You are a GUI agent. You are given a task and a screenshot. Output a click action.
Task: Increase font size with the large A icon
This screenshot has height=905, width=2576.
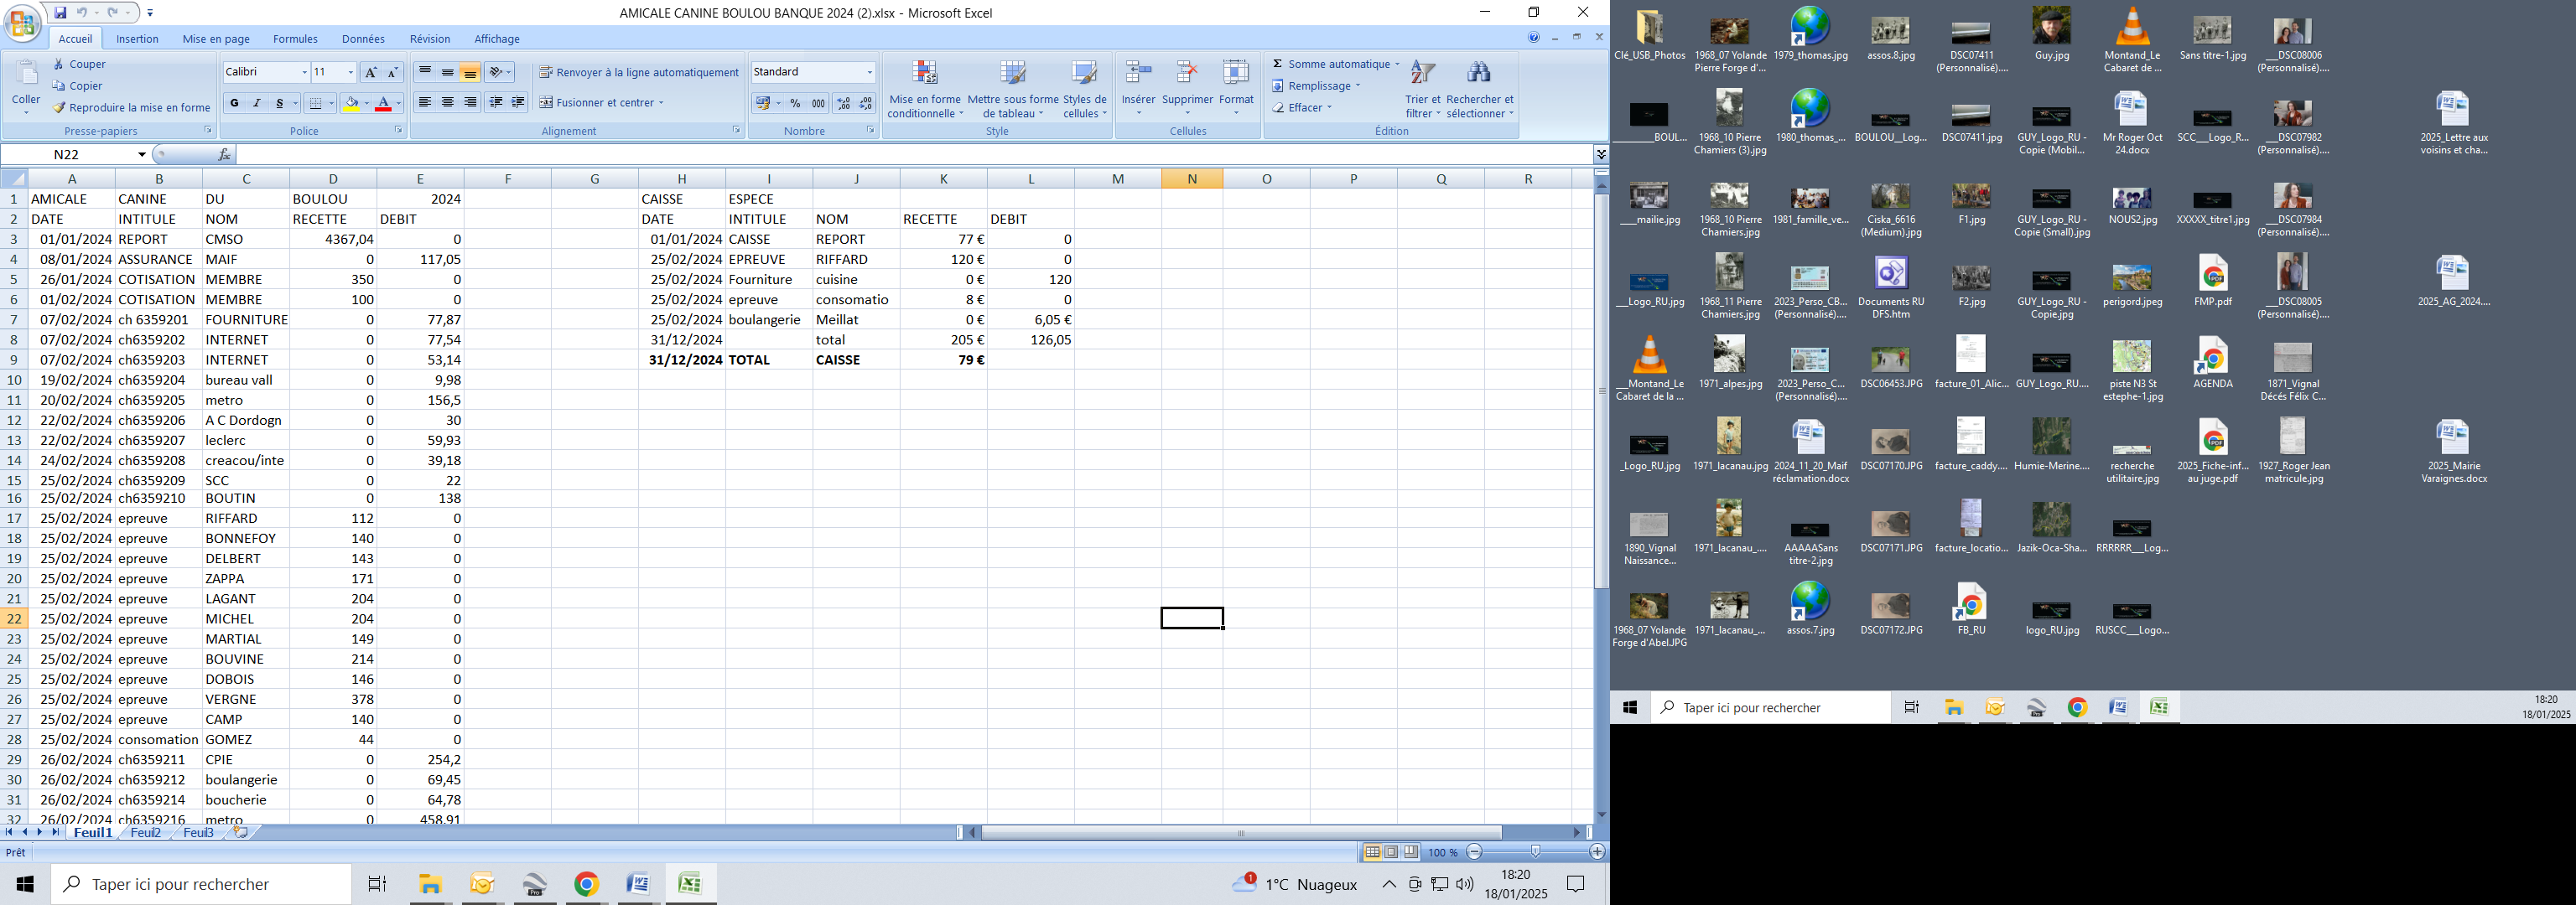click(371, 72)
